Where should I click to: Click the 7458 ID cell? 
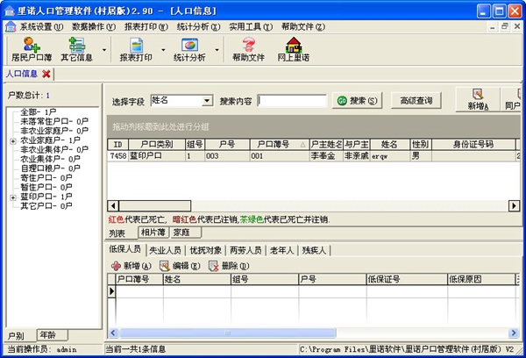[x=117, y=156]
